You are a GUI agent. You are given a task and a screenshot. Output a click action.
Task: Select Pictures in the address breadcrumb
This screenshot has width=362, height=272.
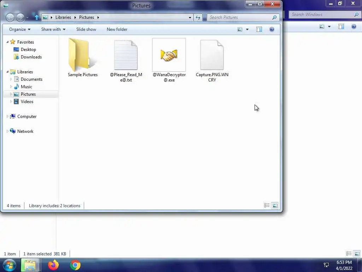(87, 17)
